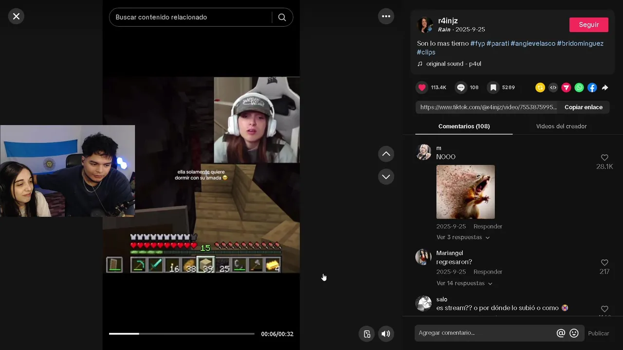
Task: Open r4injz profile avatar
Action: click(425, 25)
